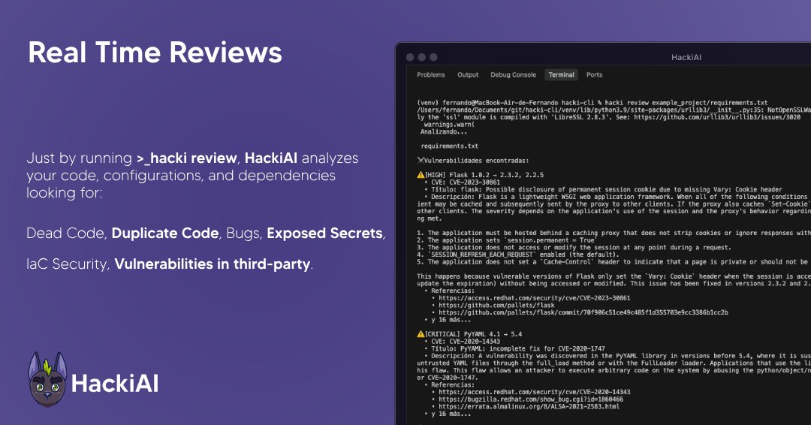
Task: Click the second gray window control dot
Action: click(x=421, y=57)
